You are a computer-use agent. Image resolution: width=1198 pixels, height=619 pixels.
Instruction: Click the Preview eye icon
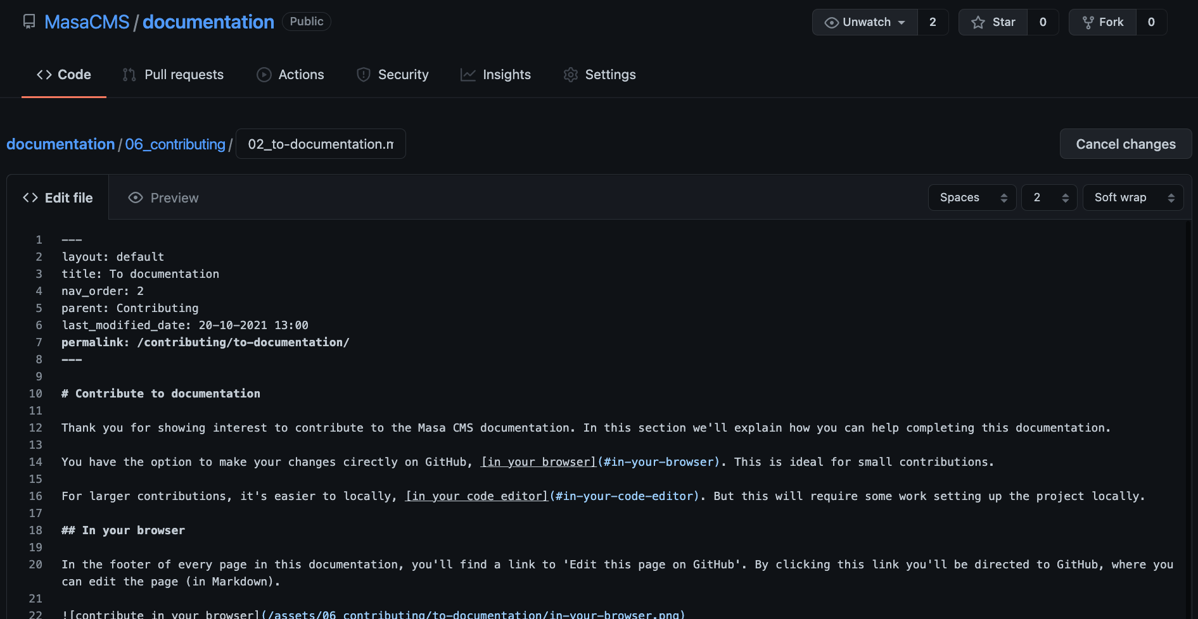pos(136,198)
